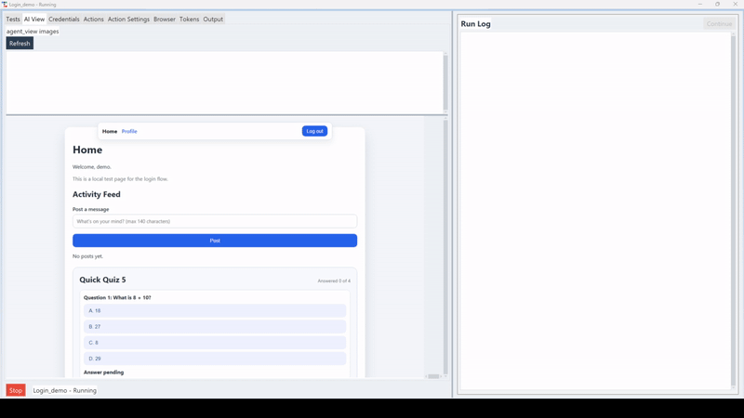Go to the Home nav link
This screenshot has width=744, height=418.
[110, 131]
